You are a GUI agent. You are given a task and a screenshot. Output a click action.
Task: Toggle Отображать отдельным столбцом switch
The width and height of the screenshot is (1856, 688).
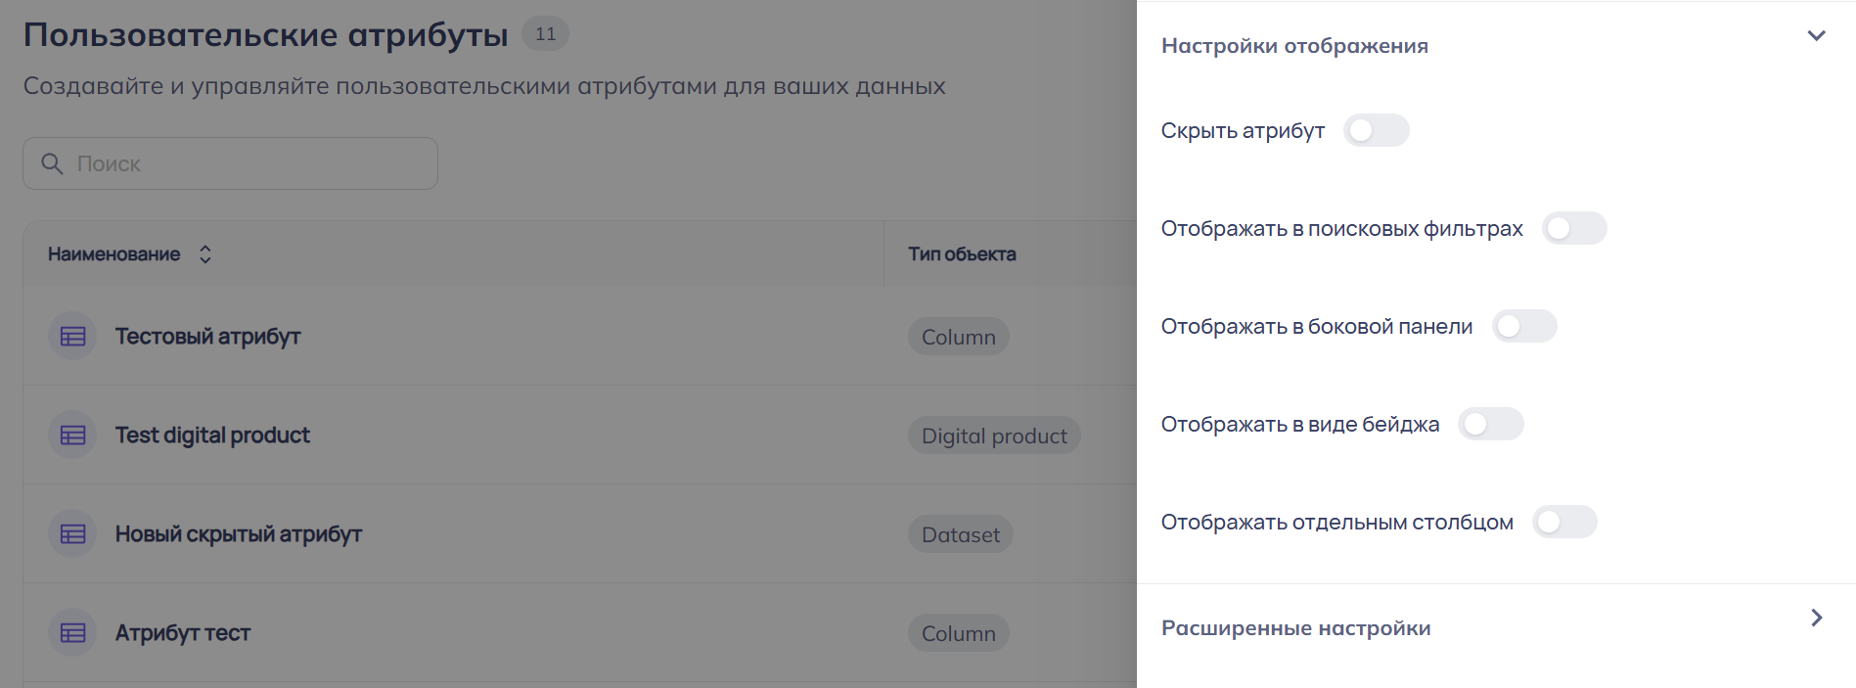1564,522
